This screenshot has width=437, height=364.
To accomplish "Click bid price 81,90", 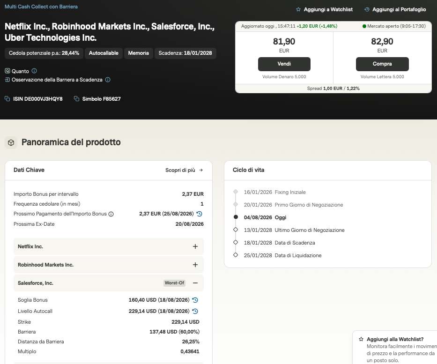I will pyautogui.click(x=284, y=42).
